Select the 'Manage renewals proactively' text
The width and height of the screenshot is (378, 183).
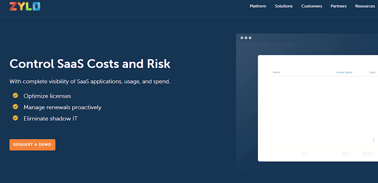pyautogui.click(x=62, y=107)
